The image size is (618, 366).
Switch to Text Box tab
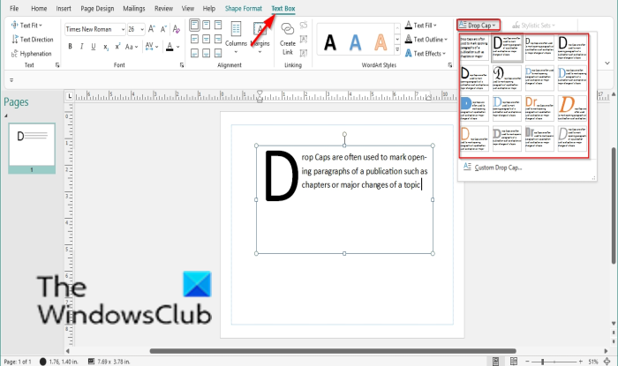[x=283, y=8]
